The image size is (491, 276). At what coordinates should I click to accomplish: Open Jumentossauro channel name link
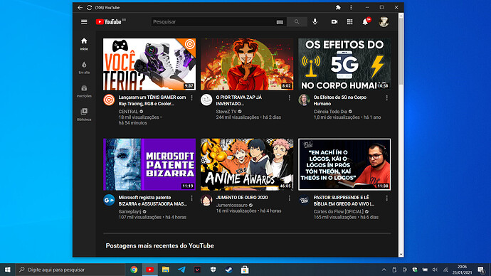pyautogui.click(x=232, y=206)
